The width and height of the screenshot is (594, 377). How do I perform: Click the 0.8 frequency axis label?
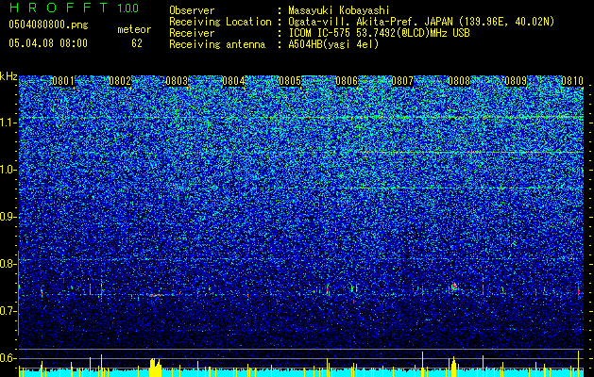(x=8, y=264)
